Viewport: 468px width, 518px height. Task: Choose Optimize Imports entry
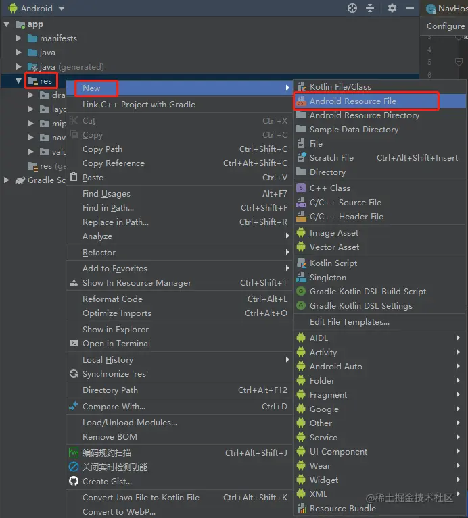[179, 313]
